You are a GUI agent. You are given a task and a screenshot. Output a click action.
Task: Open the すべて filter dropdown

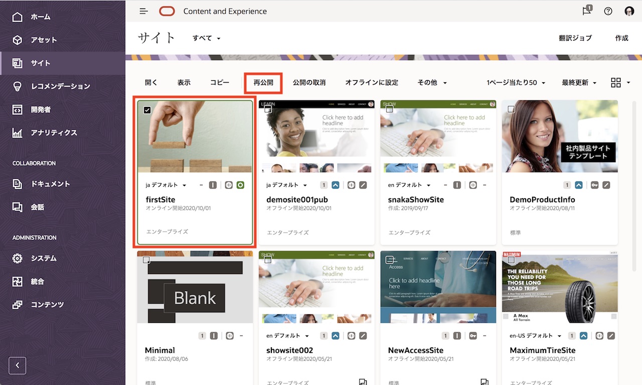(205, 38)
